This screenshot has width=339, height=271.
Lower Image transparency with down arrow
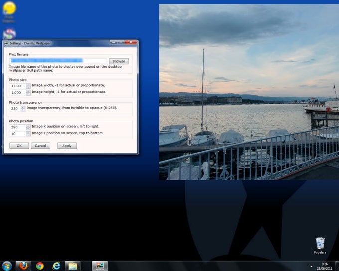click(23, 110)
